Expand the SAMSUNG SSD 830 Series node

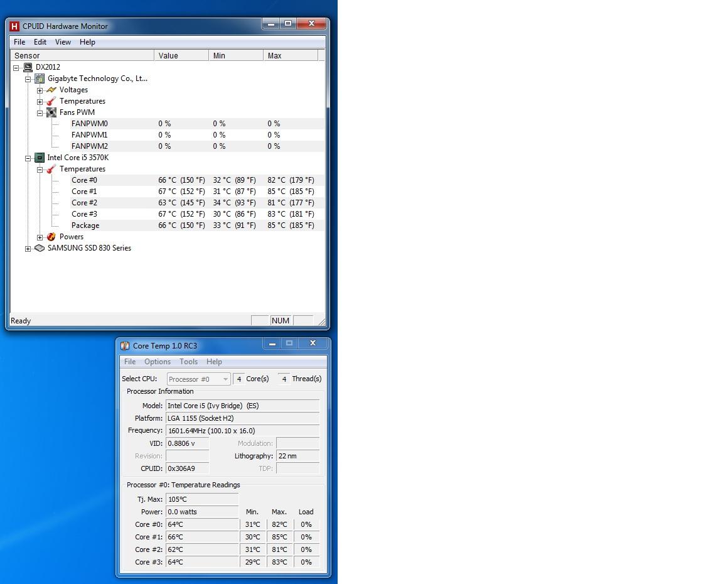pos(28,249)
